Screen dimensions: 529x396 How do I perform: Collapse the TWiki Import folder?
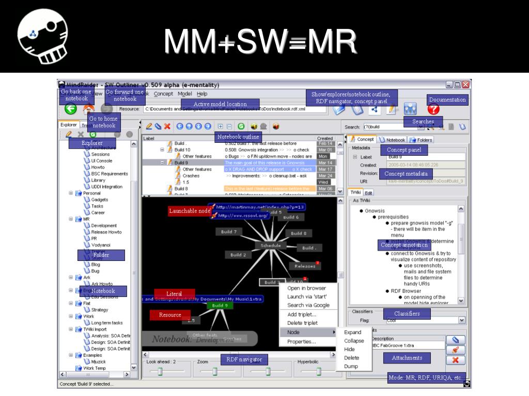coord(71,329)
